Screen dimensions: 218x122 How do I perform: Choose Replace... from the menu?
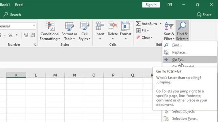pos(190,52)
